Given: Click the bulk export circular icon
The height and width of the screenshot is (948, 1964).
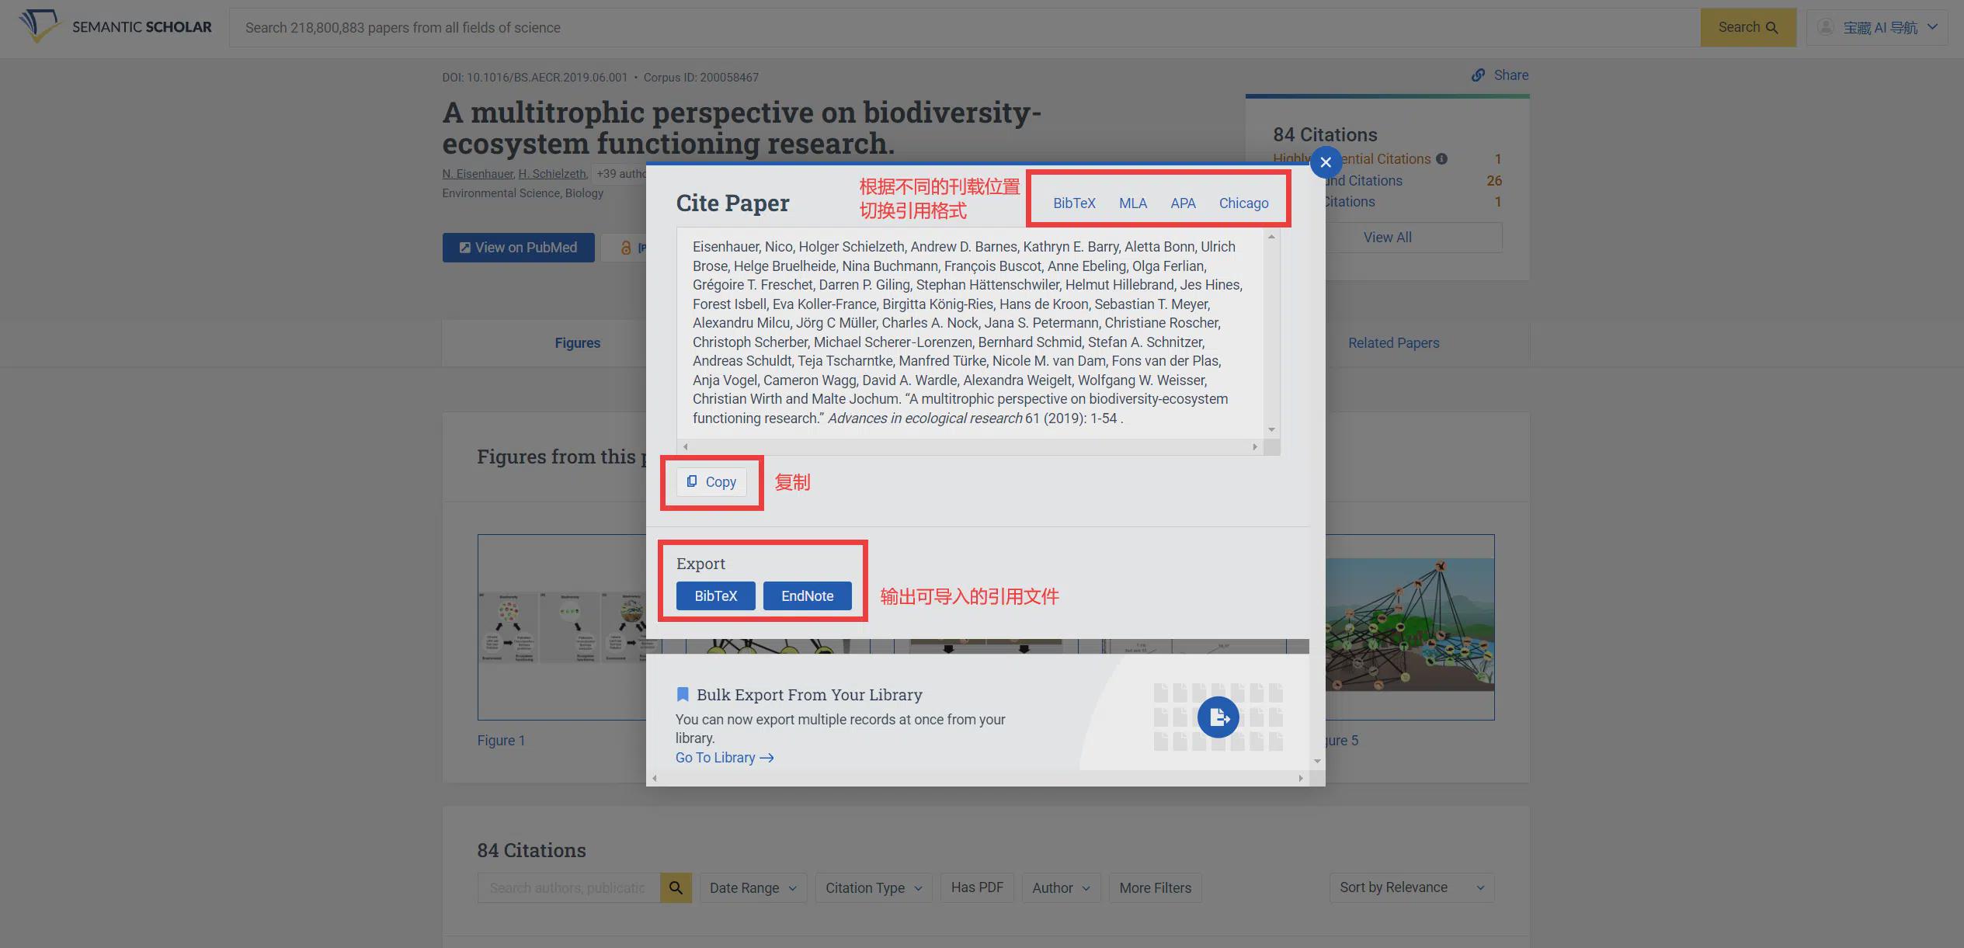Looking at the screenshot, I should coord(1218,717).
